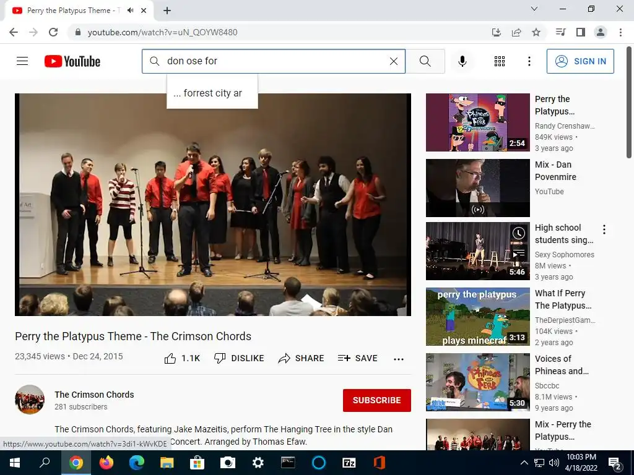Subscribe to The Crimson Chords
The image size is (634, 475).
[x=377, y=400]
